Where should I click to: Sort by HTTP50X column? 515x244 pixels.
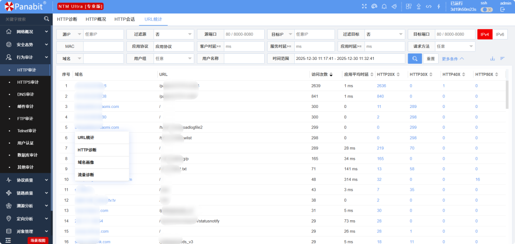coord(496,75)
